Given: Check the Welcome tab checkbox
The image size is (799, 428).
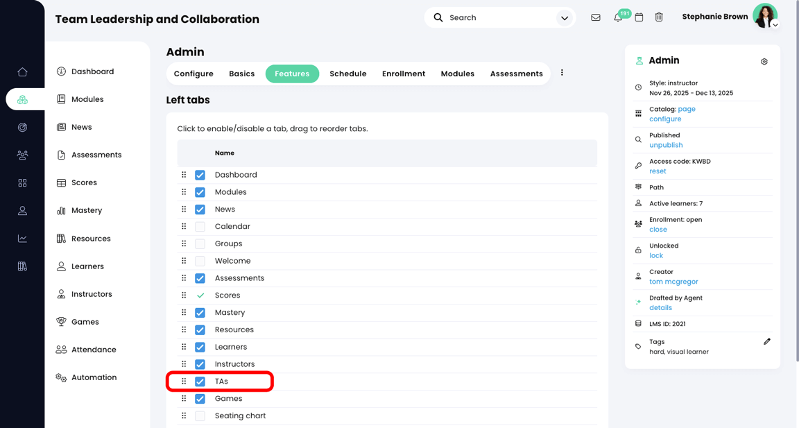Looking at the screenshot, I should click(x=200, y=260).
